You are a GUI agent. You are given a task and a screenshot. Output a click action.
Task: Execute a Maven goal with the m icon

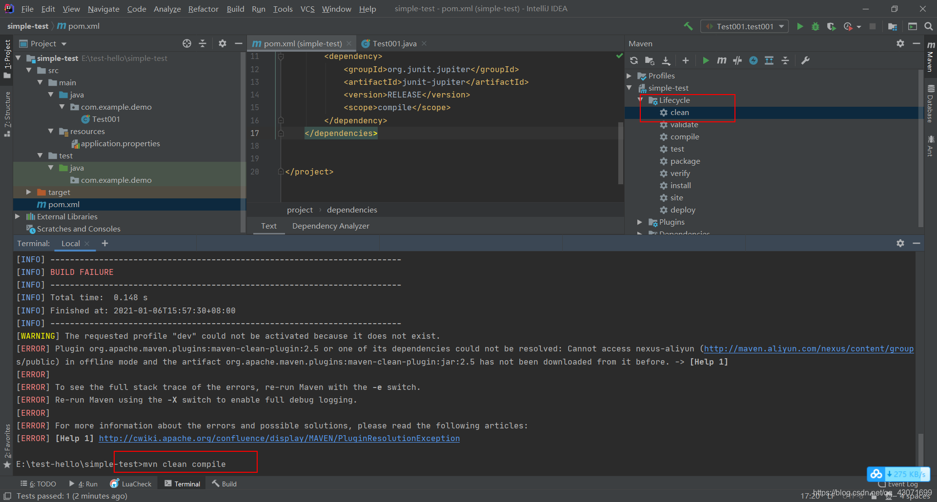(721, 60)
